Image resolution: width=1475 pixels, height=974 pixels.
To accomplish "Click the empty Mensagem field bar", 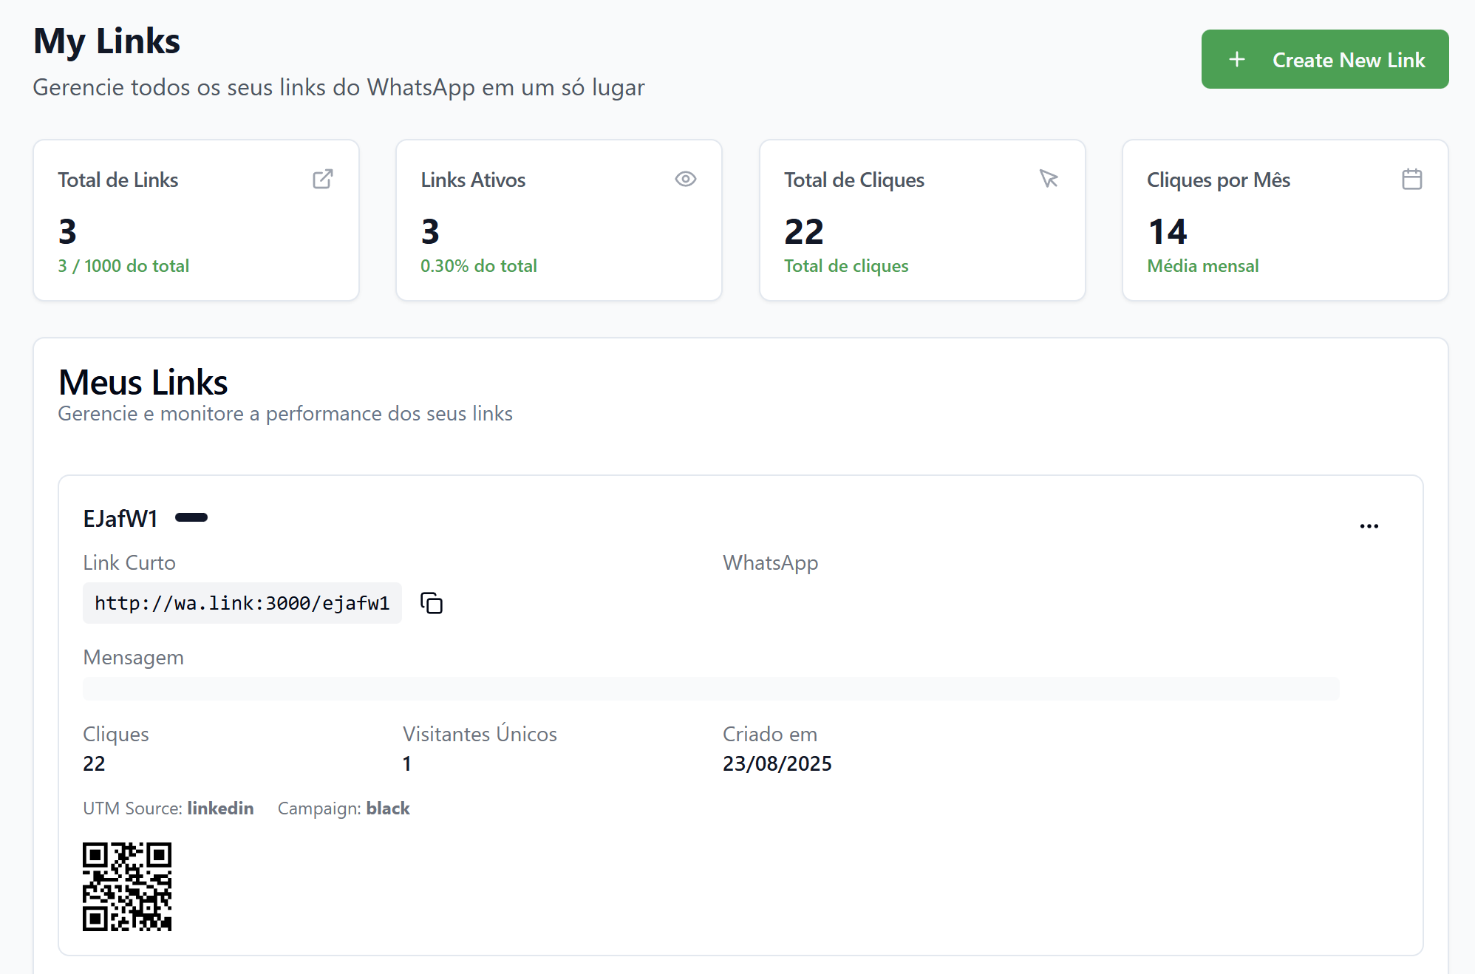I will pyautogui.click(x=710, y=689).
